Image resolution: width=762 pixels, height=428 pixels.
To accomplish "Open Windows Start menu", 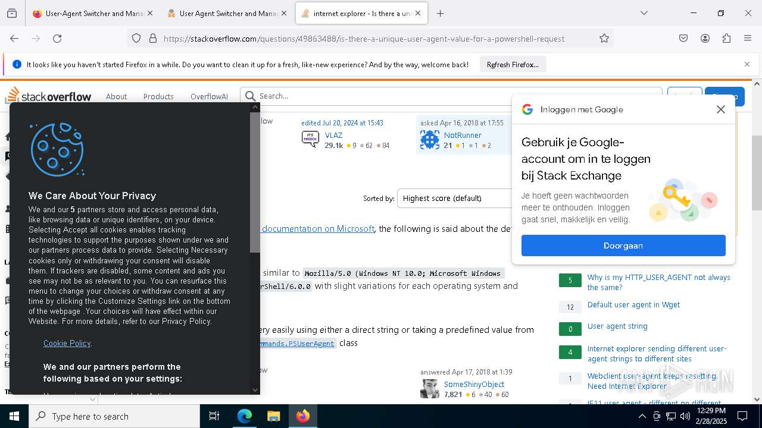I will point(14,416).
